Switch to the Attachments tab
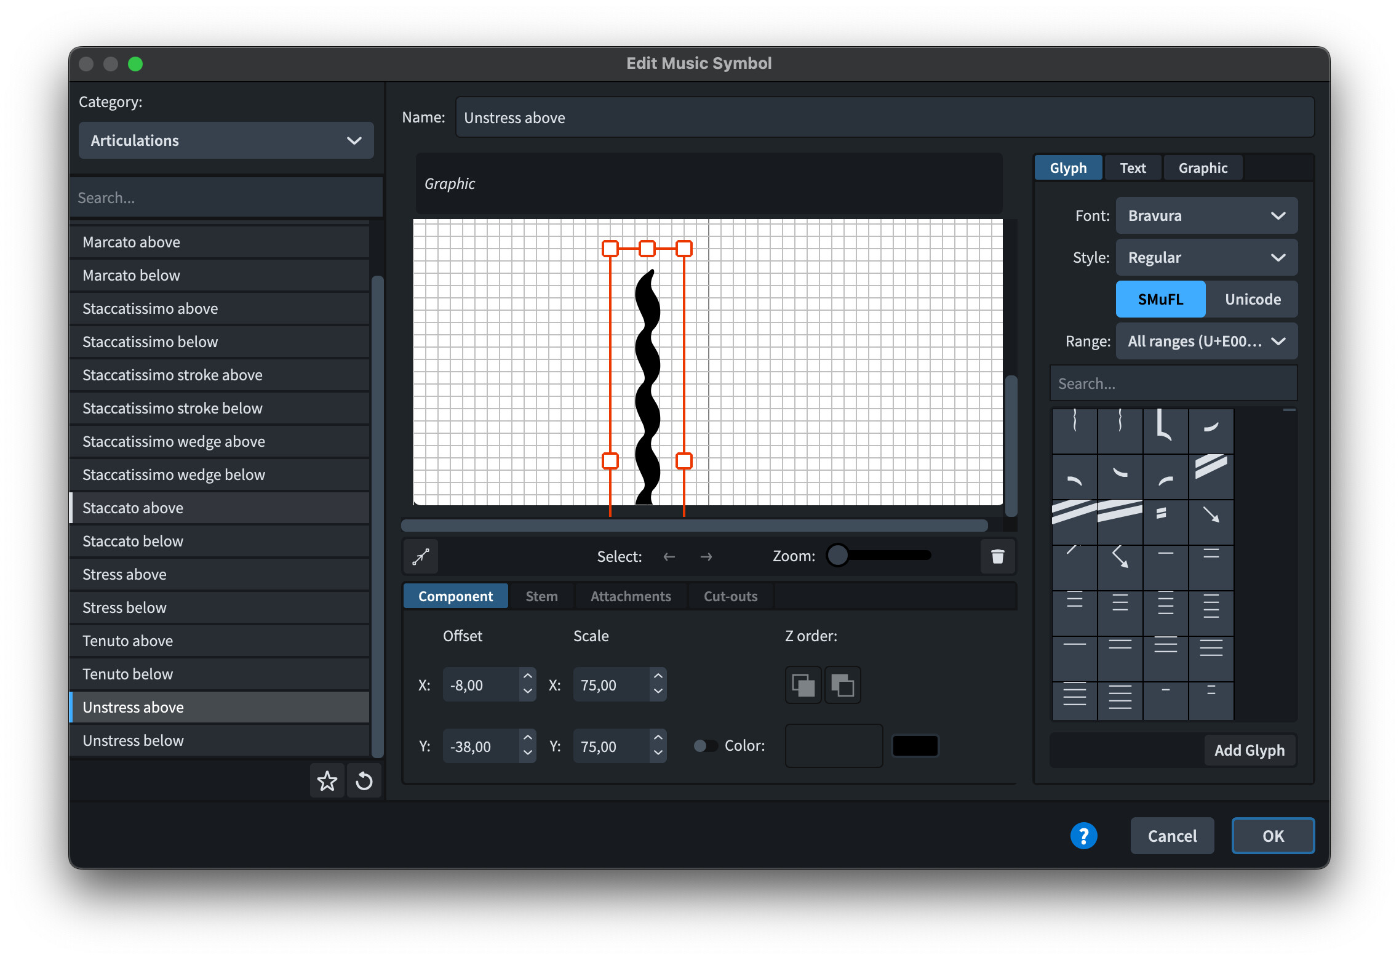1399x960 pixels. [x=631, y=596]
